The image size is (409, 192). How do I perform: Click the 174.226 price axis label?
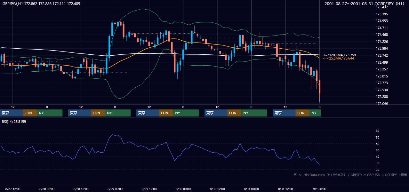pyautogui.click(x=382, y=42)
